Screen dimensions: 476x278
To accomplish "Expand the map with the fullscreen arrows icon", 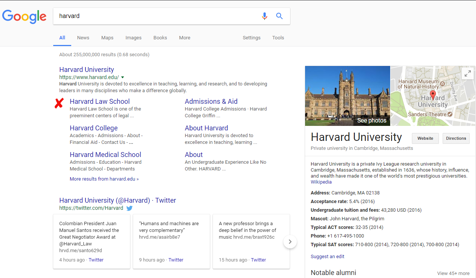I will pos(468,74).
